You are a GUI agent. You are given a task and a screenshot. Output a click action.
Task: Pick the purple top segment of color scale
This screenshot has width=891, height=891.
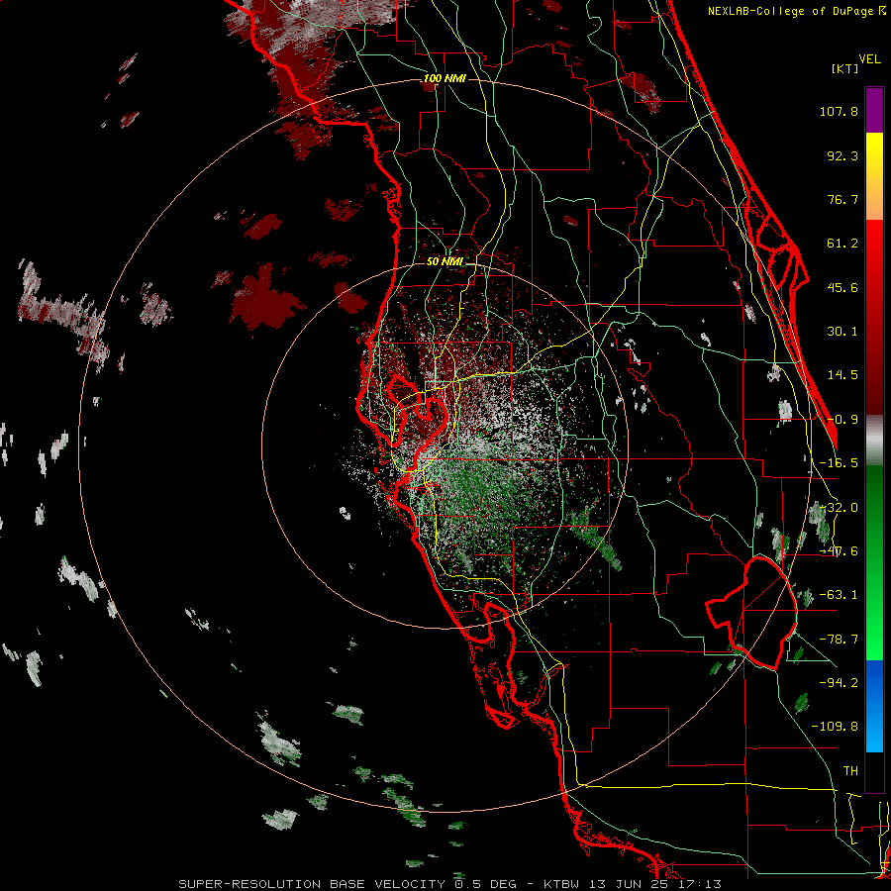(874, 110)
